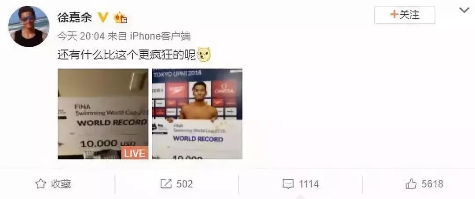The height and width of the screenshot is (199, 475).
Task: Open reposts count 502
Action: pyautogui.click(x=184, y=184)
